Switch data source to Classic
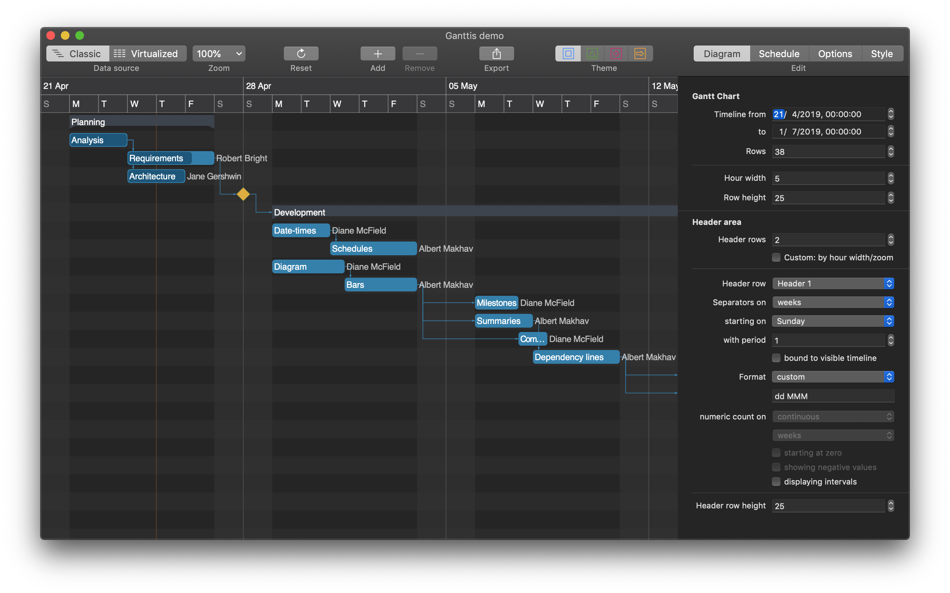 pyautogui.click(x=77, y=54)
